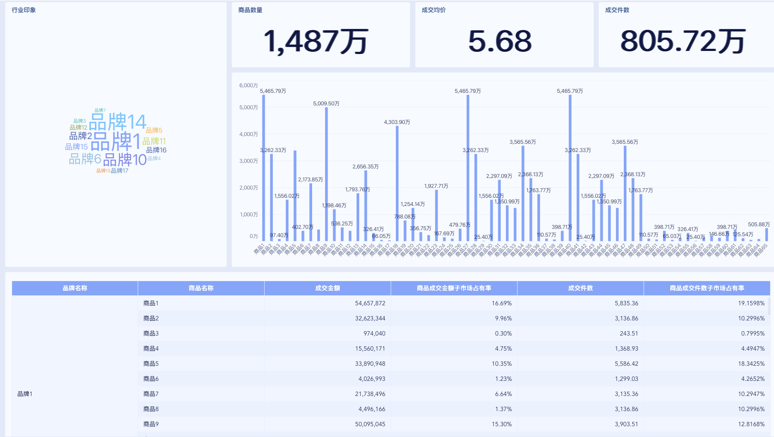The height and width of the screenshot is (437, 774).
Task: Click the 商品名称 column header
Action: 201,288
